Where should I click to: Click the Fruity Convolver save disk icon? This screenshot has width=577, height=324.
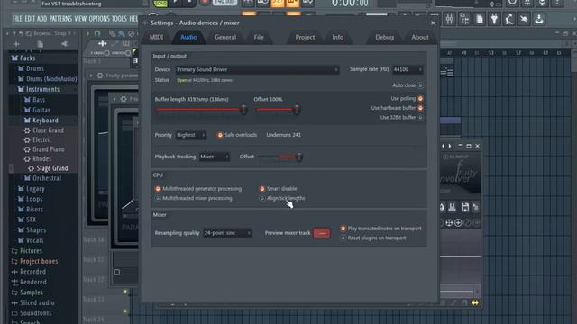[465, 207]
